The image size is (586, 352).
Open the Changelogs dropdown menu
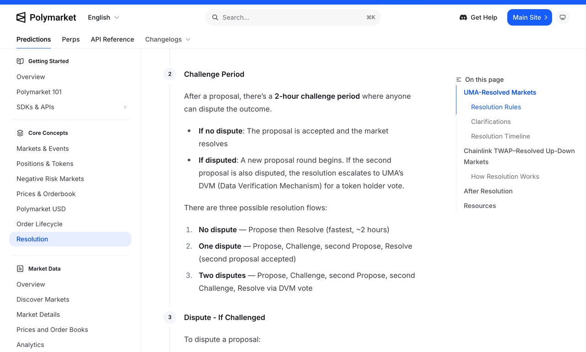click(x=168, y=39)
